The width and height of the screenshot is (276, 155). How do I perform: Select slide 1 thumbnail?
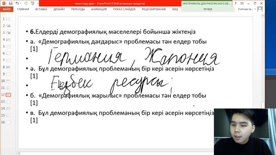8,19
